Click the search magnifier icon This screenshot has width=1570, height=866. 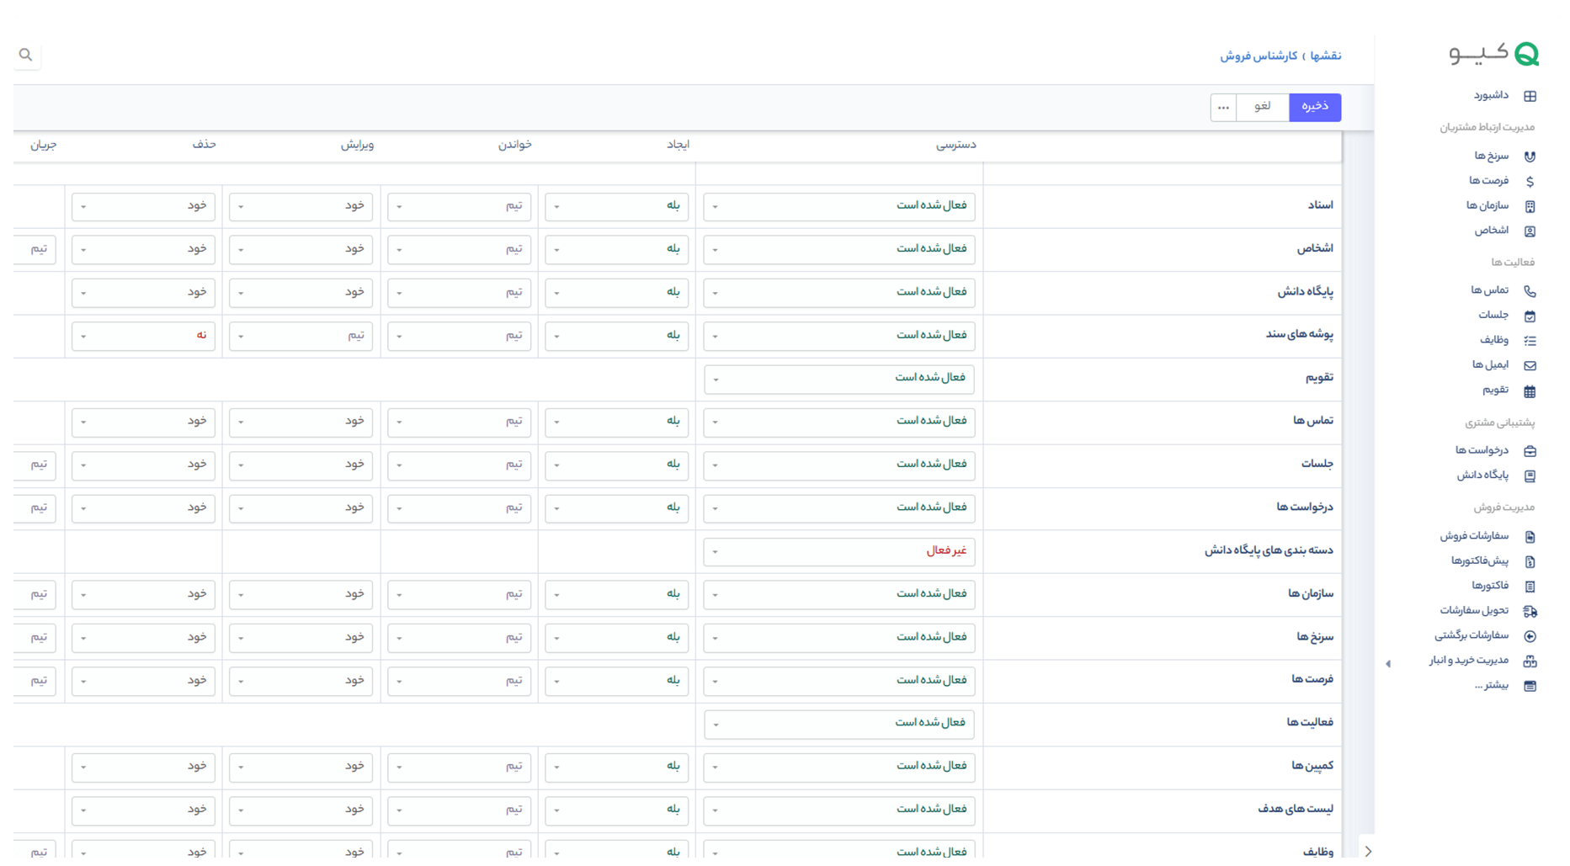26,55
